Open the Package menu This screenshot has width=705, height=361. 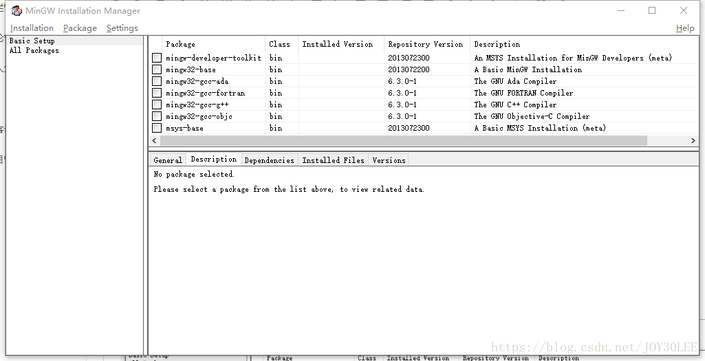click(x=80, y=28)
